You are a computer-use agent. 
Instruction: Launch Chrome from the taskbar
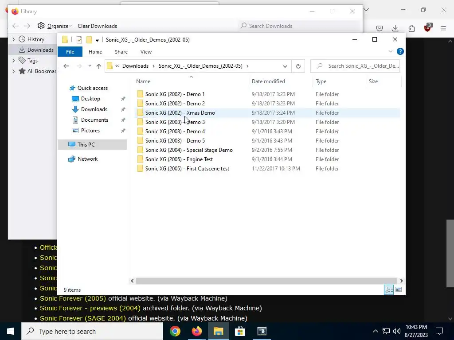(x=175, y=331)
